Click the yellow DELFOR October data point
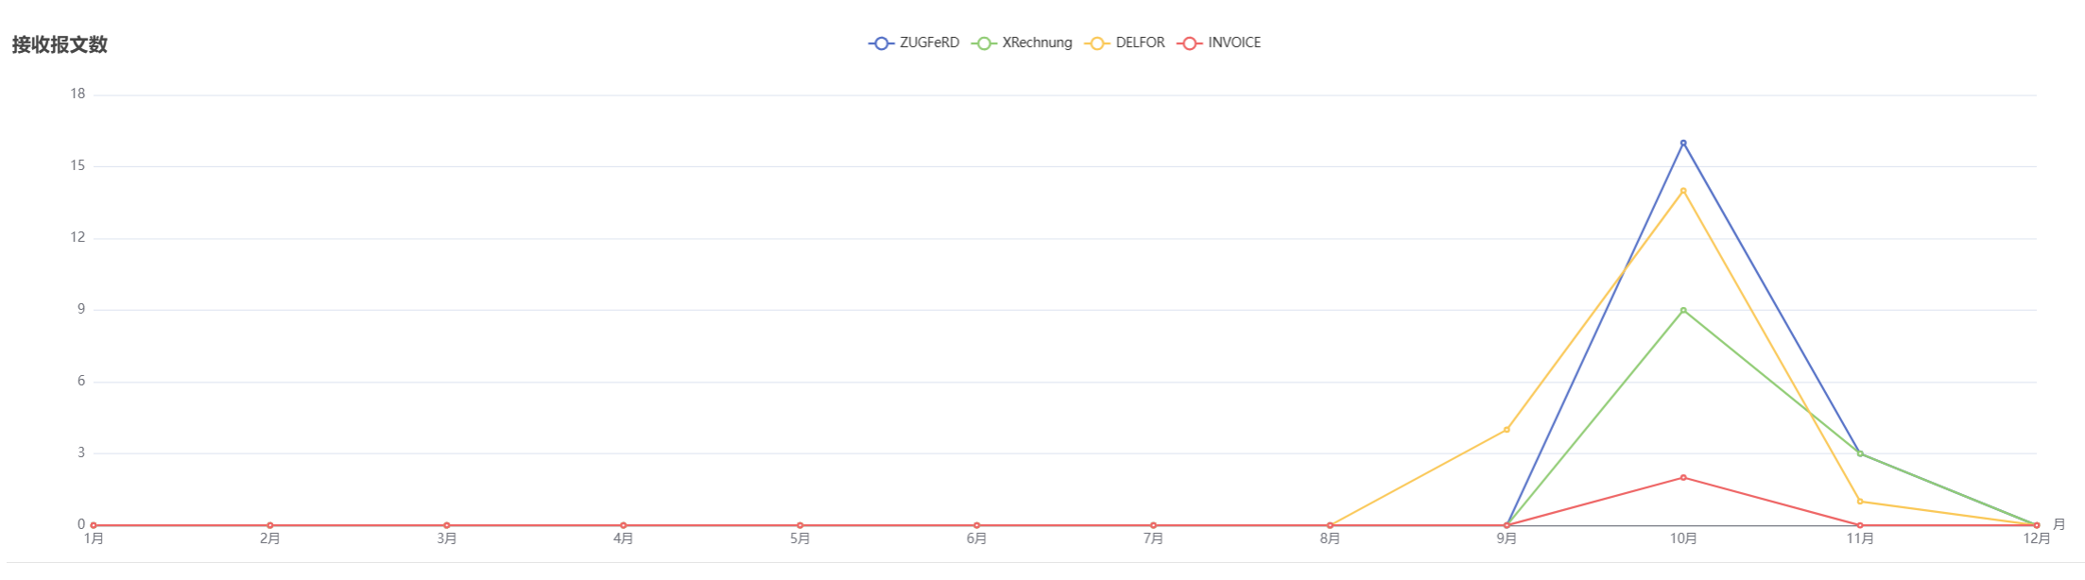Screen dimensions: 2085x580 coord(1683,191)
